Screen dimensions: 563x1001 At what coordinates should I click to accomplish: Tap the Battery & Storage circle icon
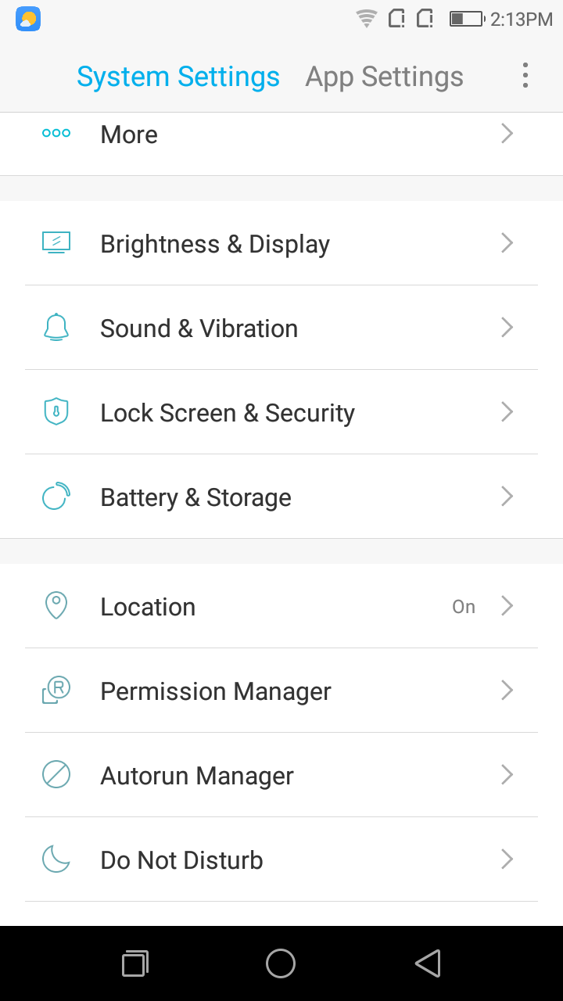[x=56, y=497]
